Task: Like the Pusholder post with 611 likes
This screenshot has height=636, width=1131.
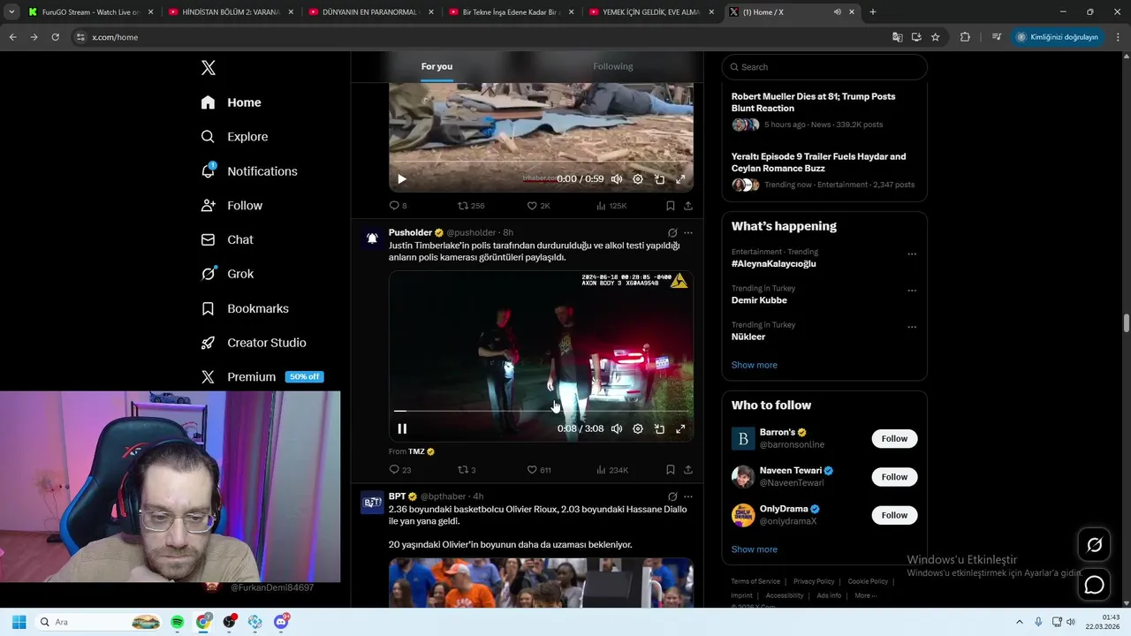Action: point(539,470)
